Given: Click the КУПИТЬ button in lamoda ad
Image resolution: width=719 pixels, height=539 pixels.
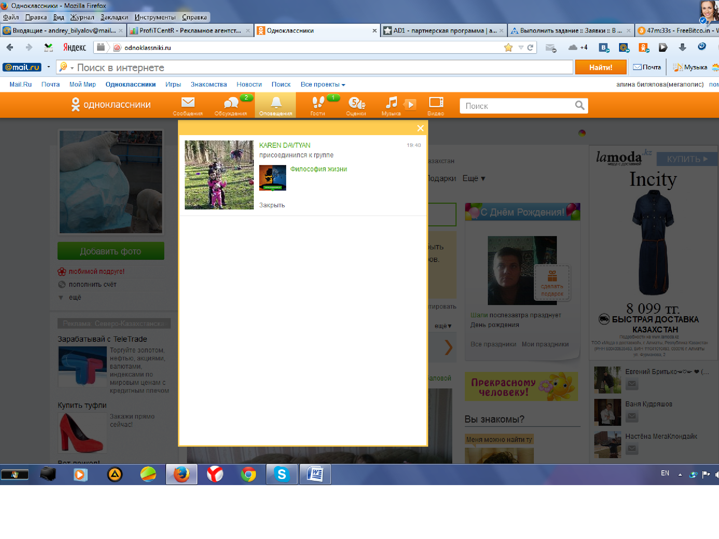Looking at the screenshot, I should (x=687, y=159).
